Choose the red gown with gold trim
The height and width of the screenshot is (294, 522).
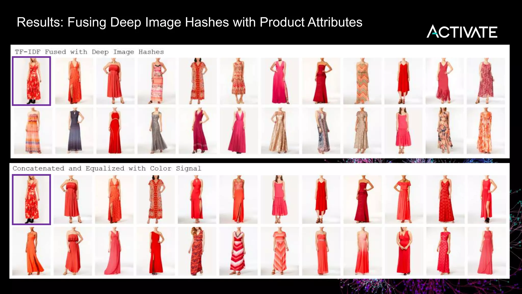click(115, 131)
